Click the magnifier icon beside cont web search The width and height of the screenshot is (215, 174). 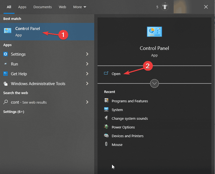point(5,102)
